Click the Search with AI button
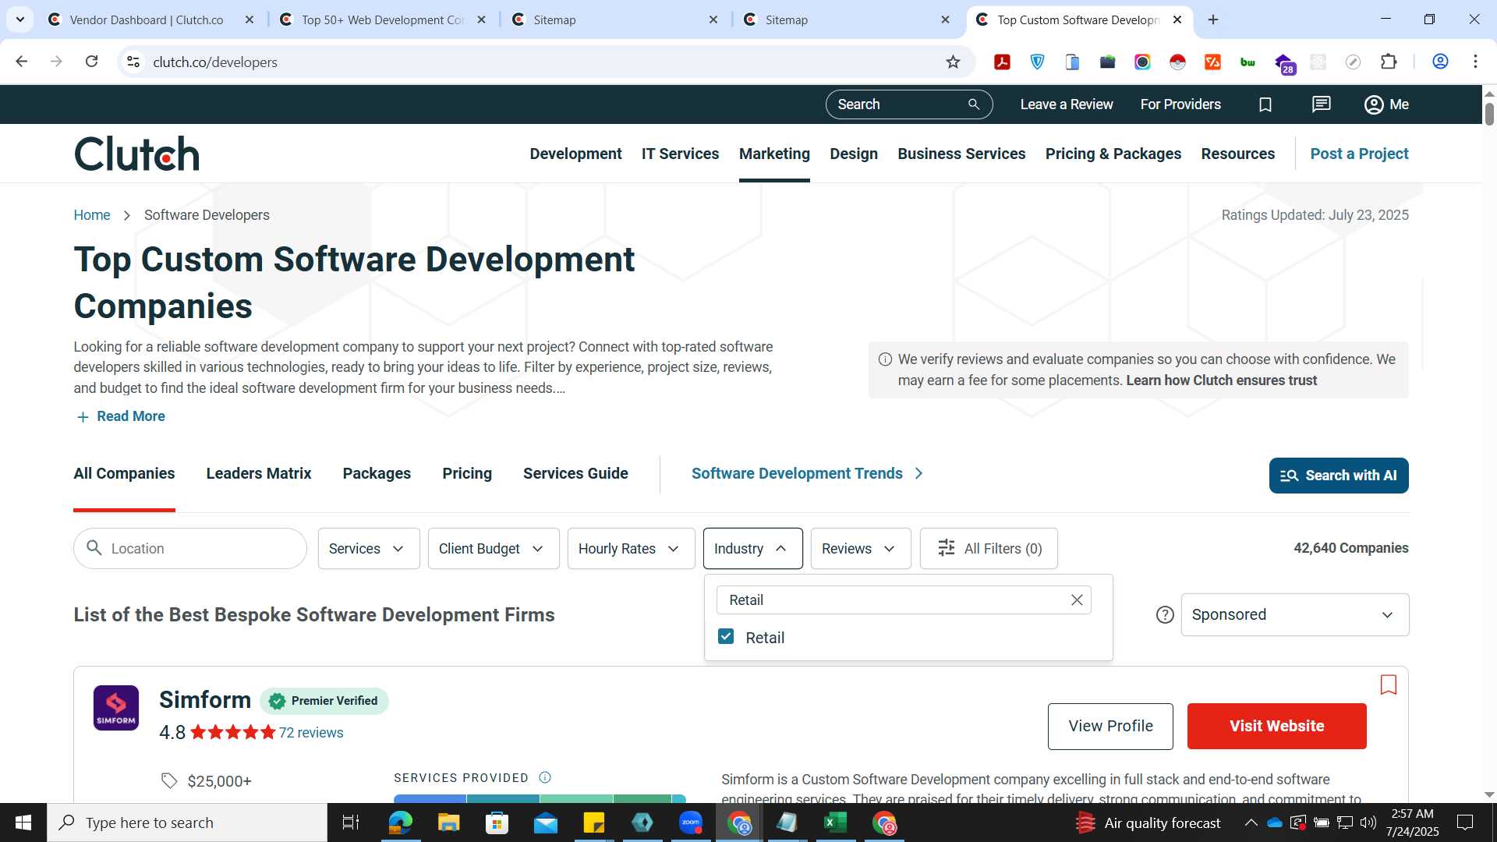 pos(1339,476)
